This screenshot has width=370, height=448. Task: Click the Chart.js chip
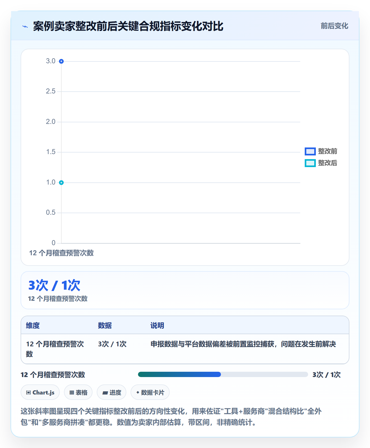click(40, 392)
